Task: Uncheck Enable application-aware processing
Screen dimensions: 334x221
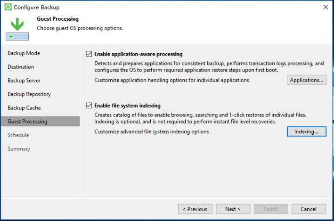Action: point(89,54)
